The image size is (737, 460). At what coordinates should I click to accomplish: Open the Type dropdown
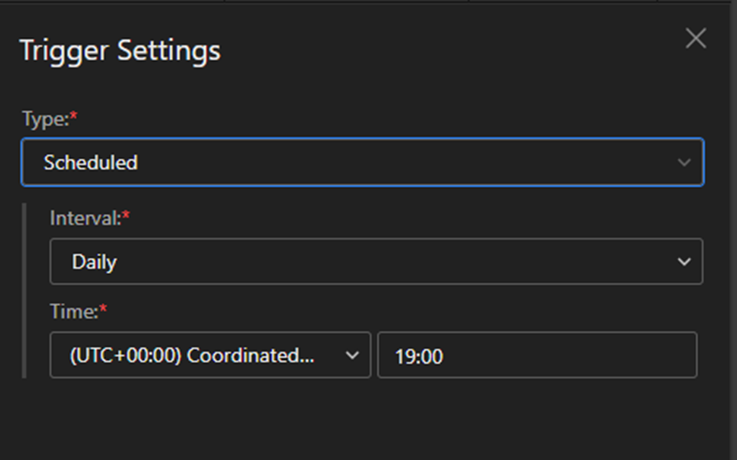pos(362,163)
